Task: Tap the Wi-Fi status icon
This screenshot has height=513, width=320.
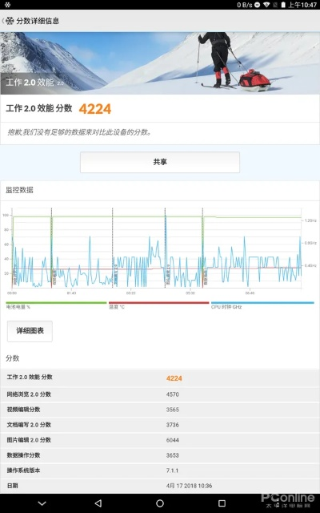Action: pos(266,5)
